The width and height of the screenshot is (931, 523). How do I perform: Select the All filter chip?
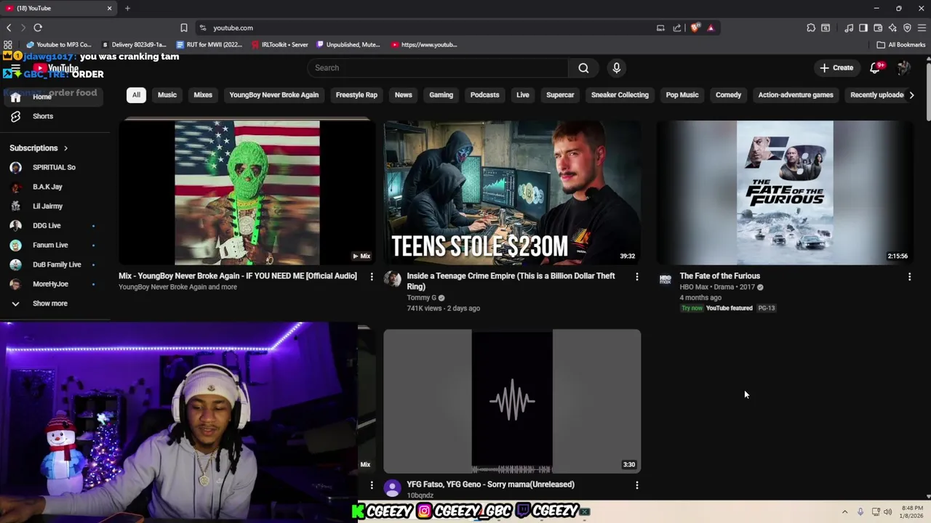[x=136, y=94]
